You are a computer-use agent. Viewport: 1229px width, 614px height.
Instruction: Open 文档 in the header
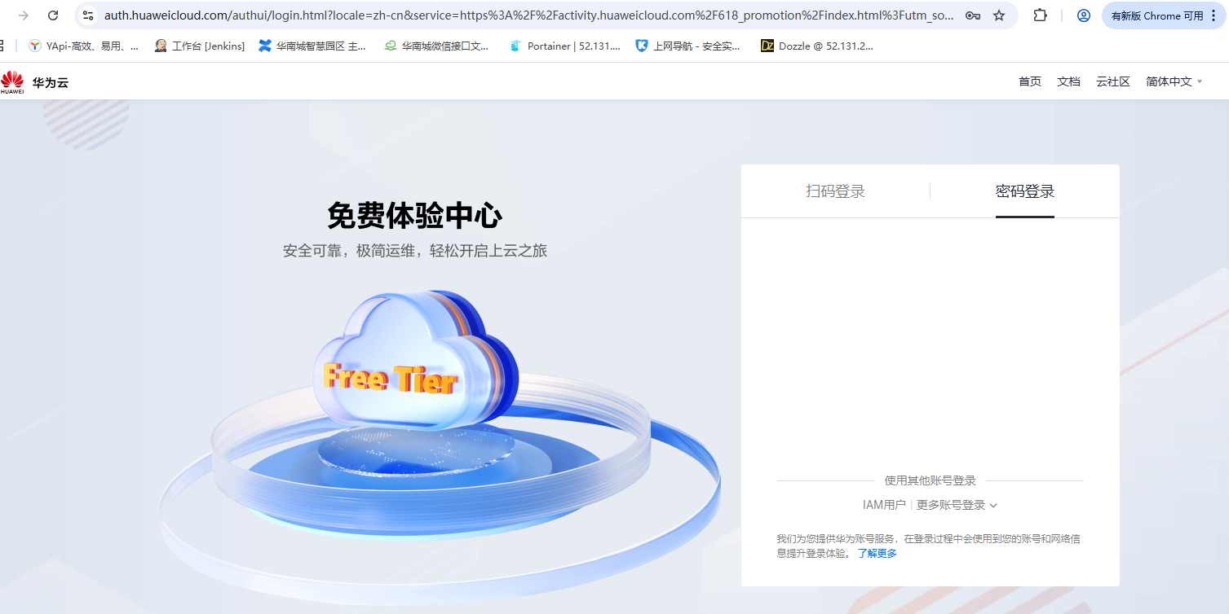1068,81
